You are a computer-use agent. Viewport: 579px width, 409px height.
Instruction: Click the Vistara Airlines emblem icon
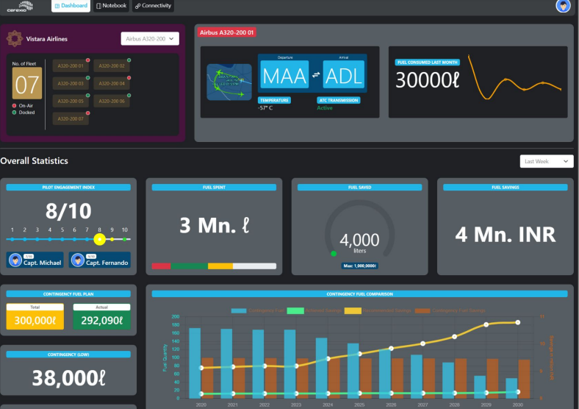tap(15, 38)
